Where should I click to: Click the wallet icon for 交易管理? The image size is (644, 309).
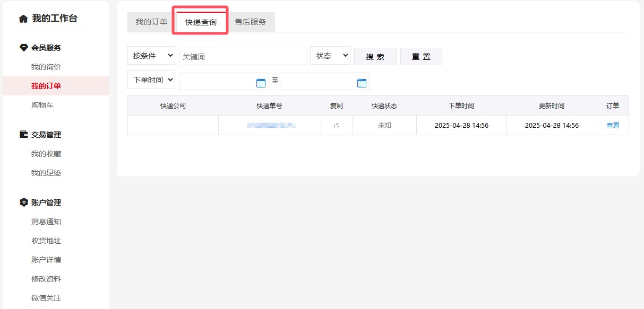pyautogui.click(x=23, y=135)
